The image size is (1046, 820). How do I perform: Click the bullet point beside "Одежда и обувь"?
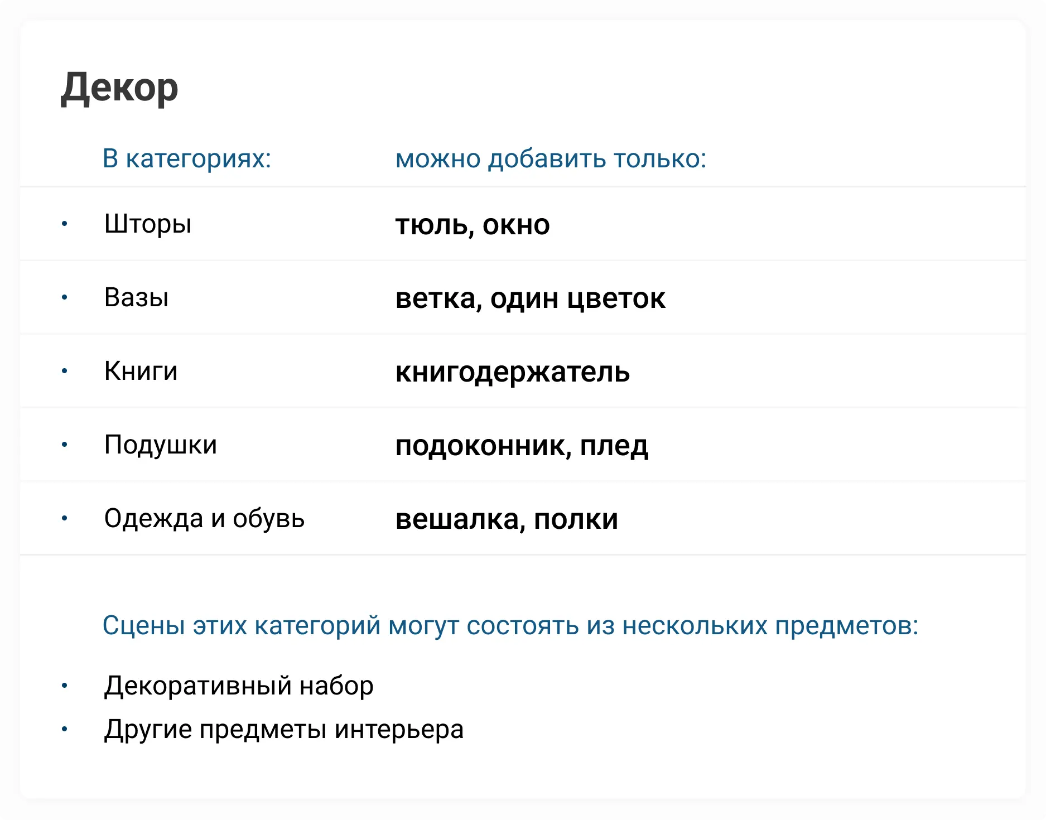tap(65, 519)
